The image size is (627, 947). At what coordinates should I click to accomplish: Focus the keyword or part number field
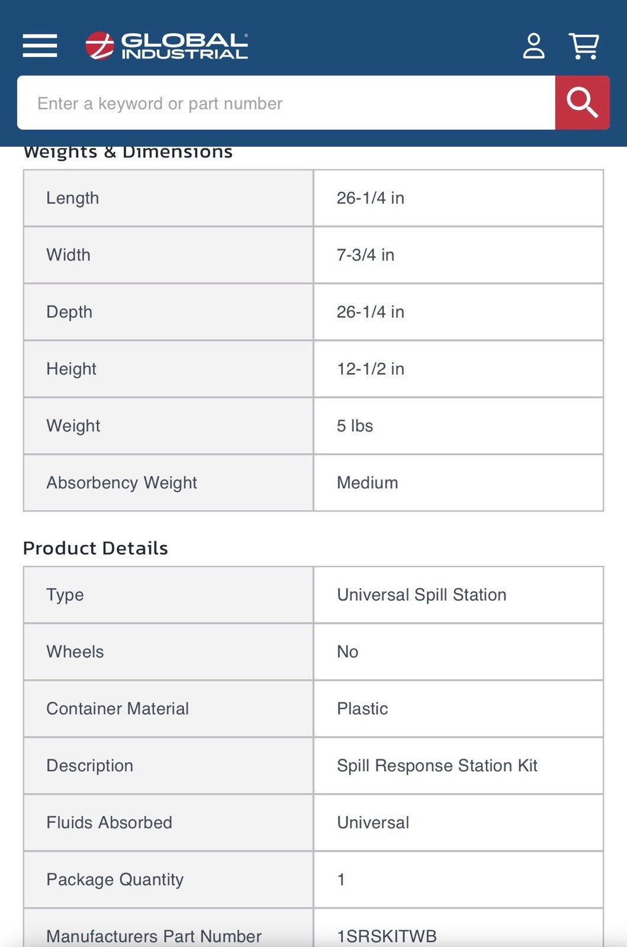[x=286, y=102]
